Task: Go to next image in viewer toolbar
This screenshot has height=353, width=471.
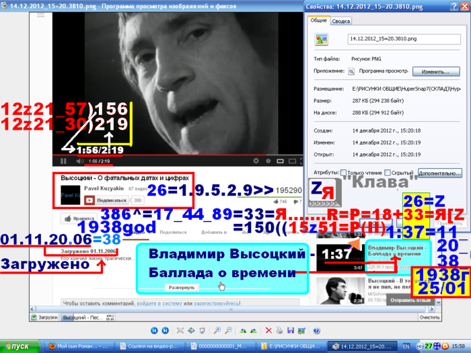Action: pyautogui.click(x=166, y=331)
